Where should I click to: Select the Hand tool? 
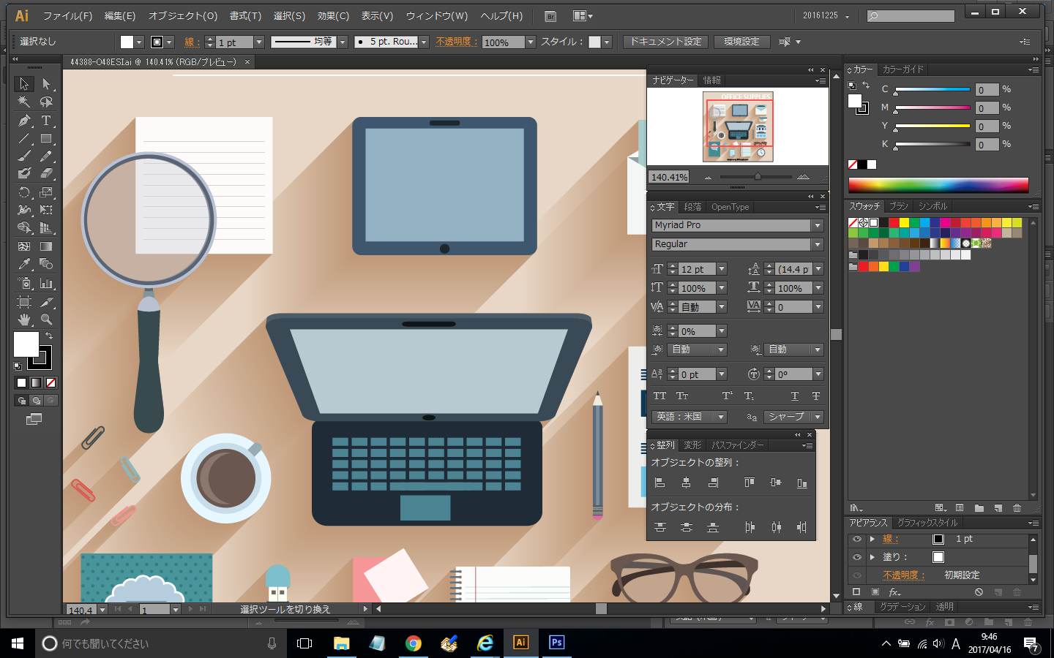[x=24, y=319]
